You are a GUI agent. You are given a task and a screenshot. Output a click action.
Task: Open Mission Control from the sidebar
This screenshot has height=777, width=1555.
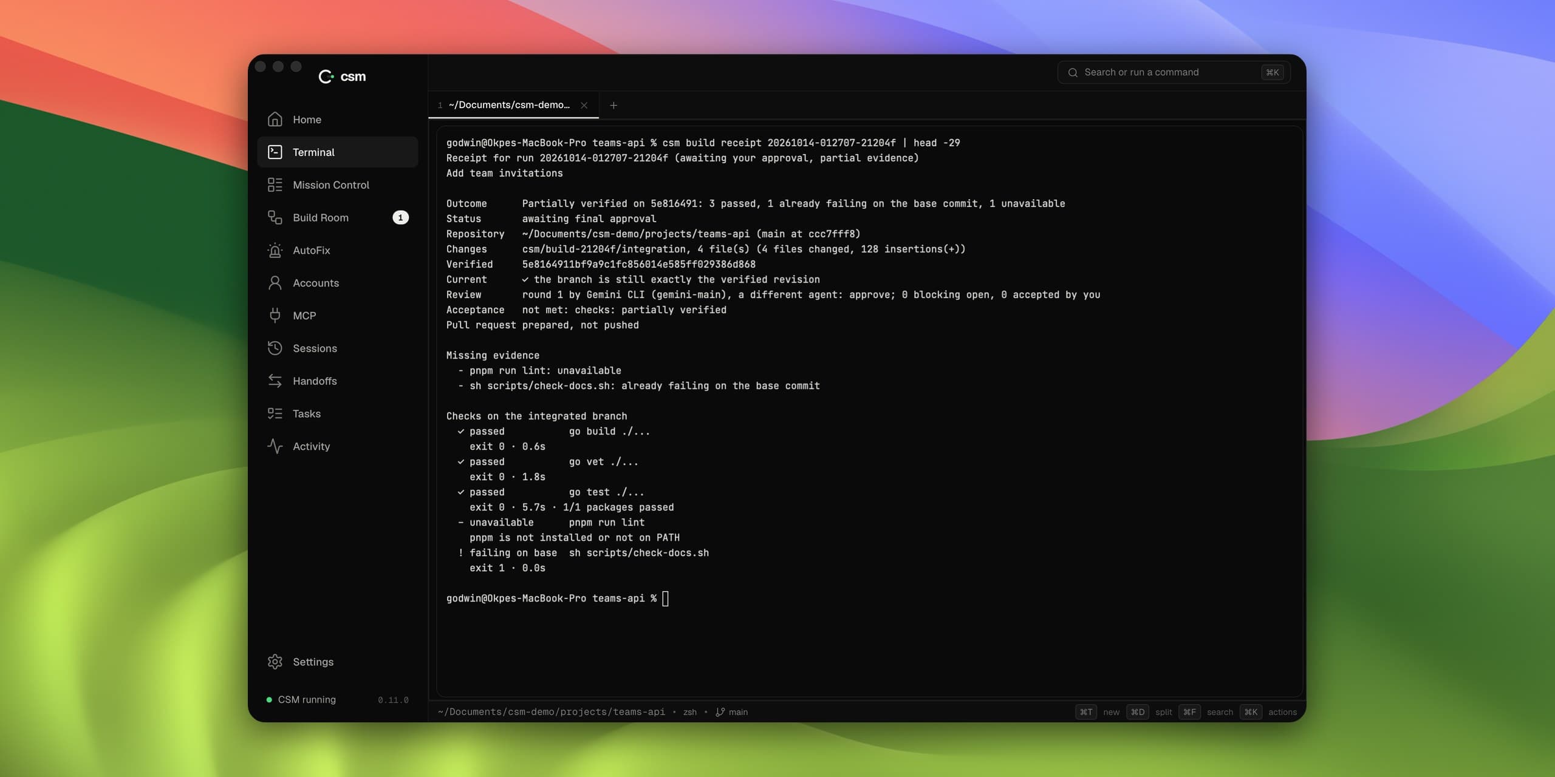click(338, 185)
